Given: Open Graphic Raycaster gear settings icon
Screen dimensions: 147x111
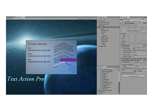Looking at the screenshot, I should click(x=146, y=59).
